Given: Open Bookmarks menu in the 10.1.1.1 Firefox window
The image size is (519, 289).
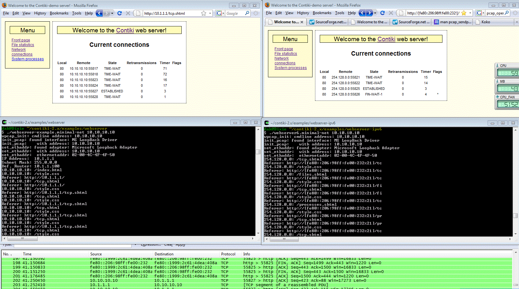Looking at the screenshot, I should click(x=59, y=13).
